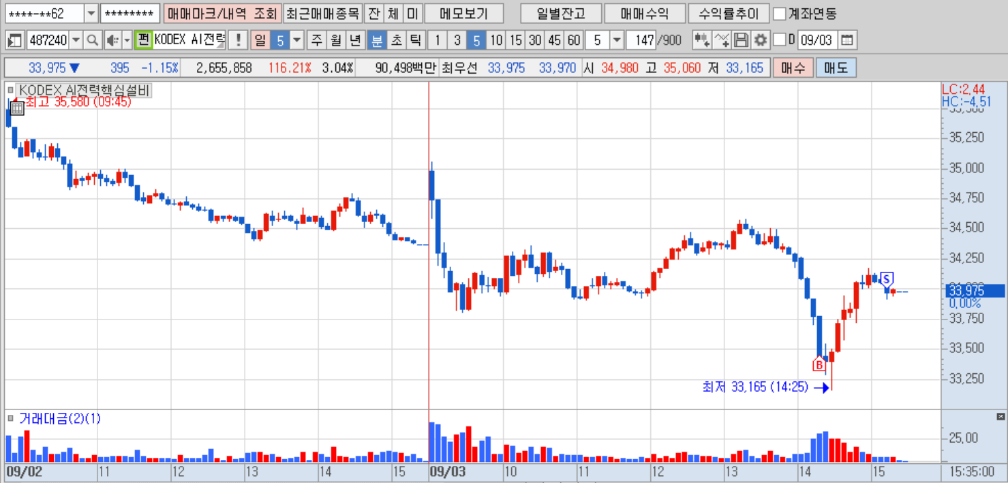Enable the 계좌연동 checkbox
This screenshot has width=1008, height=483.
click(x=780, y=14)
